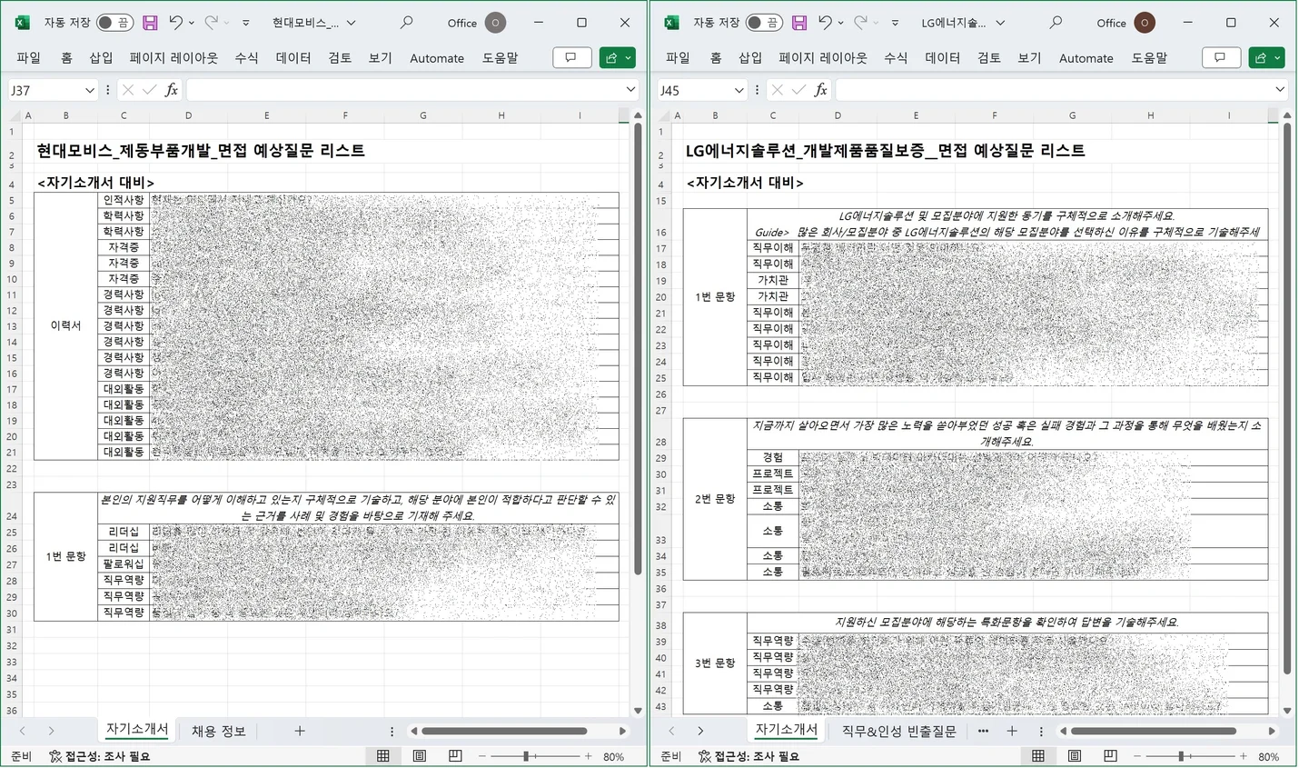Add a new sheet in the 현대모비스 window

pyautogui.click(x=300, y=731)
